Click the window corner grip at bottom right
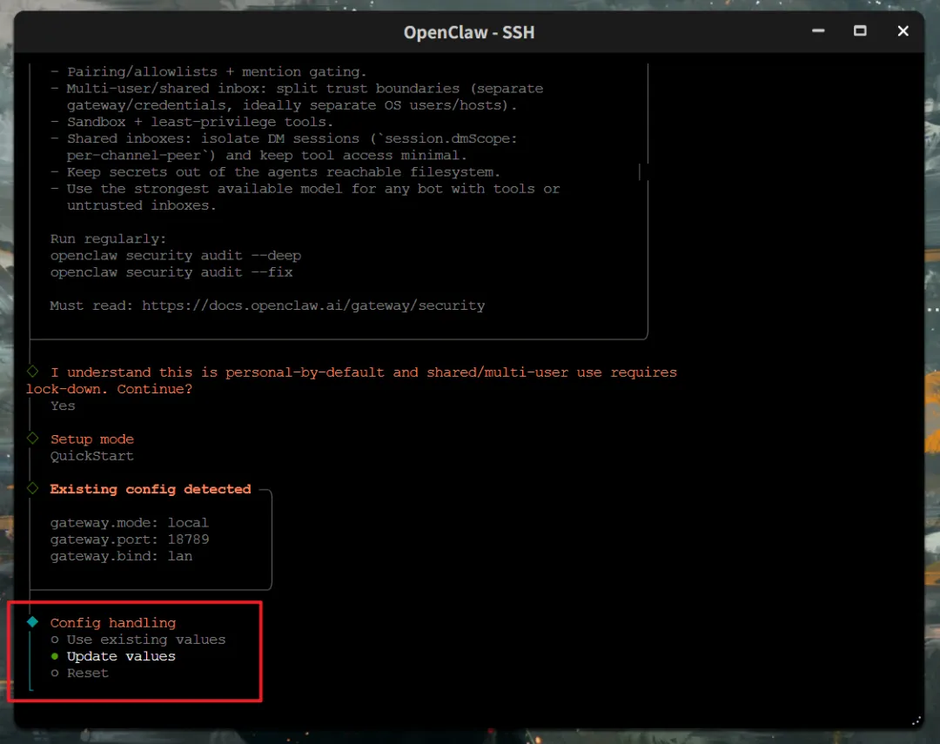Image resolution: width=940 pixels, height=744 pixels. click(x=916, y=721)
